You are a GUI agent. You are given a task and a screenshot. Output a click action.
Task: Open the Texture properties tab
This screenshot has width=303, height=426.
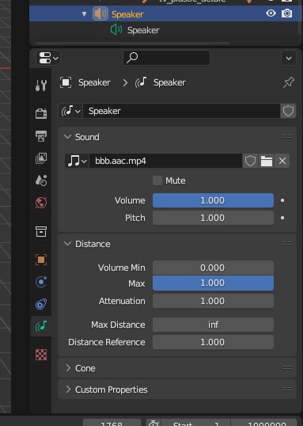tap(41, 355)
